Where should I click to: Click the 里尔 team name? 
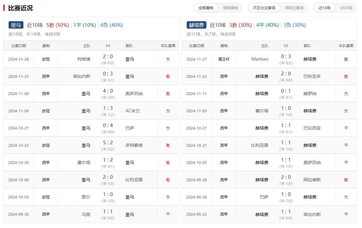[x=86, y=197]
